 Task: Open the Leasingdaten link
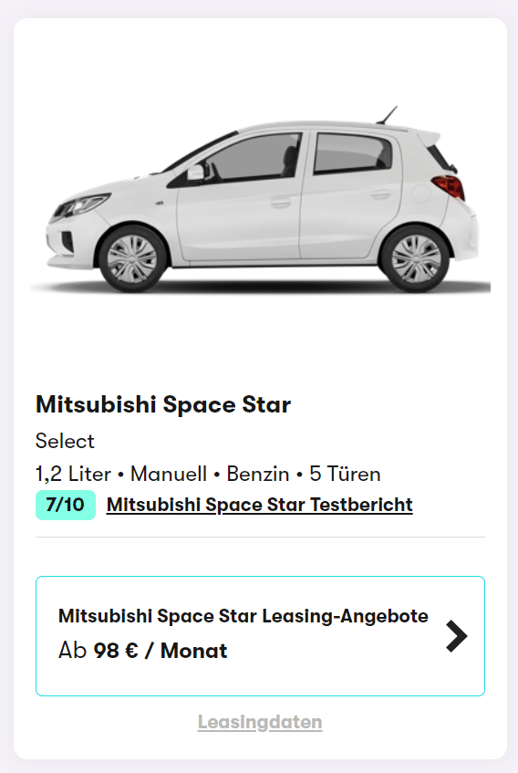260,722
